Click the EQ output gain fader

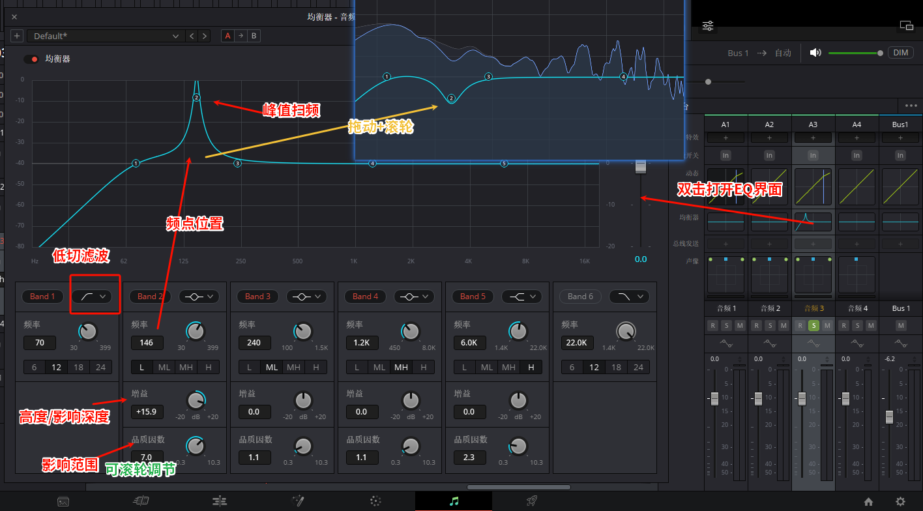[x=641, y=166]
